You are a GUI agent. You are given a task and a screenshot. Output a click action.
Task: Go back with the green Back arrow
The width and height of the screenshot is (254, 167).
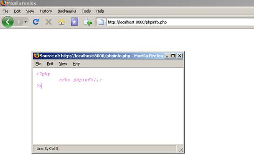(8, 22)
